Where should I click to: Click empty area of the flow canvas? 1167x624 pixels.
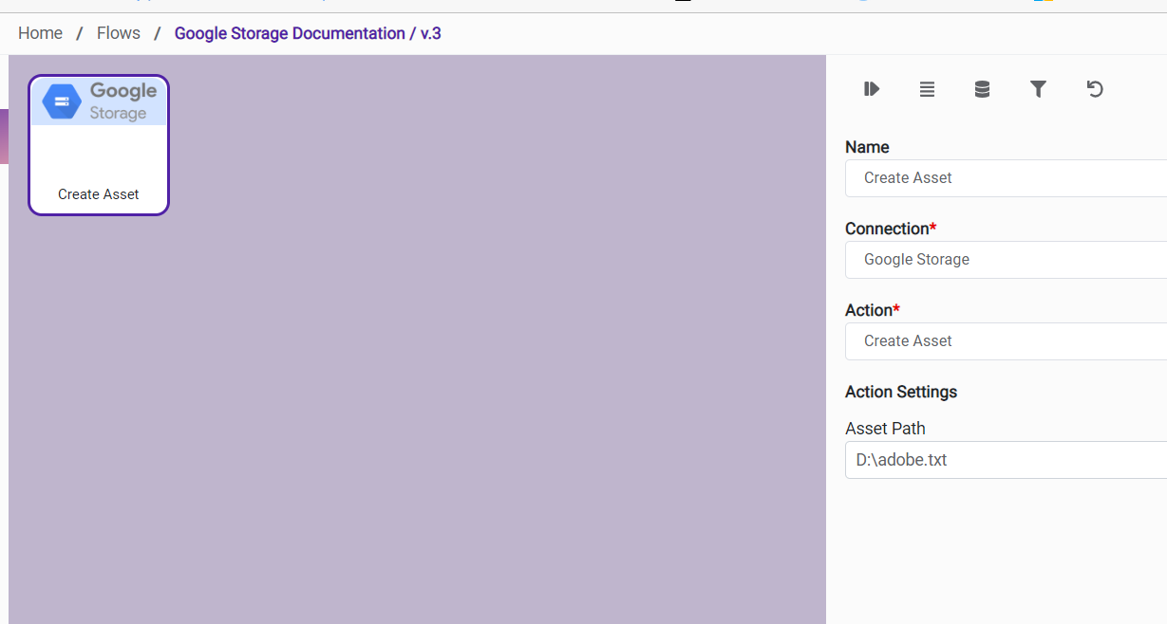point(475,379)
